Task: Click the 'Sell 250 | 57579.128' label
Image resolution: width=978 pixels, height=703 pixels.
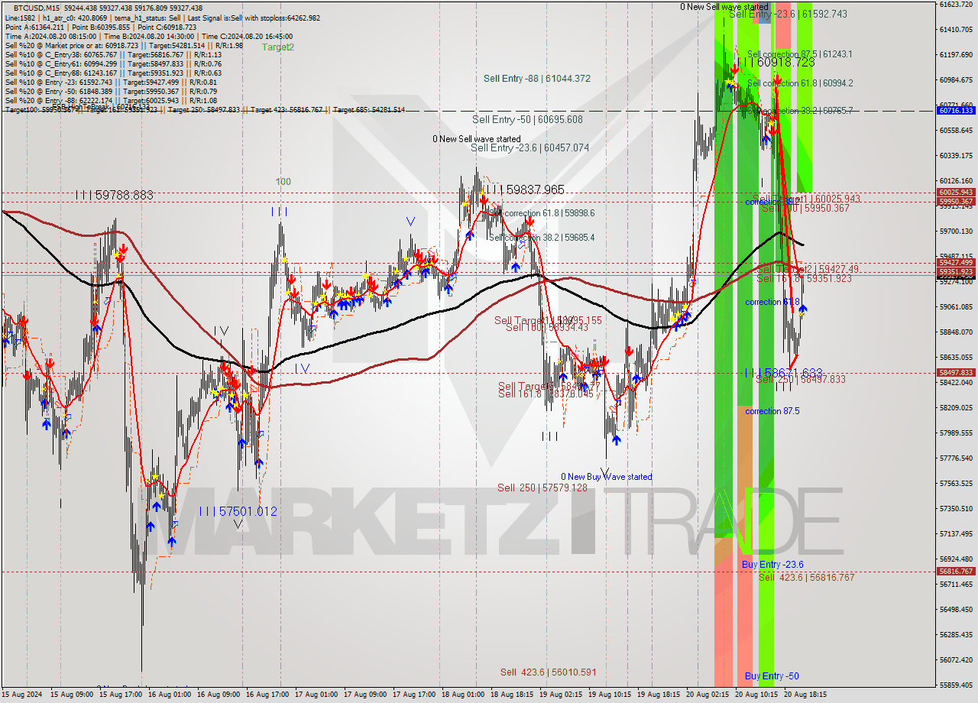Action: tap(542, 488)
